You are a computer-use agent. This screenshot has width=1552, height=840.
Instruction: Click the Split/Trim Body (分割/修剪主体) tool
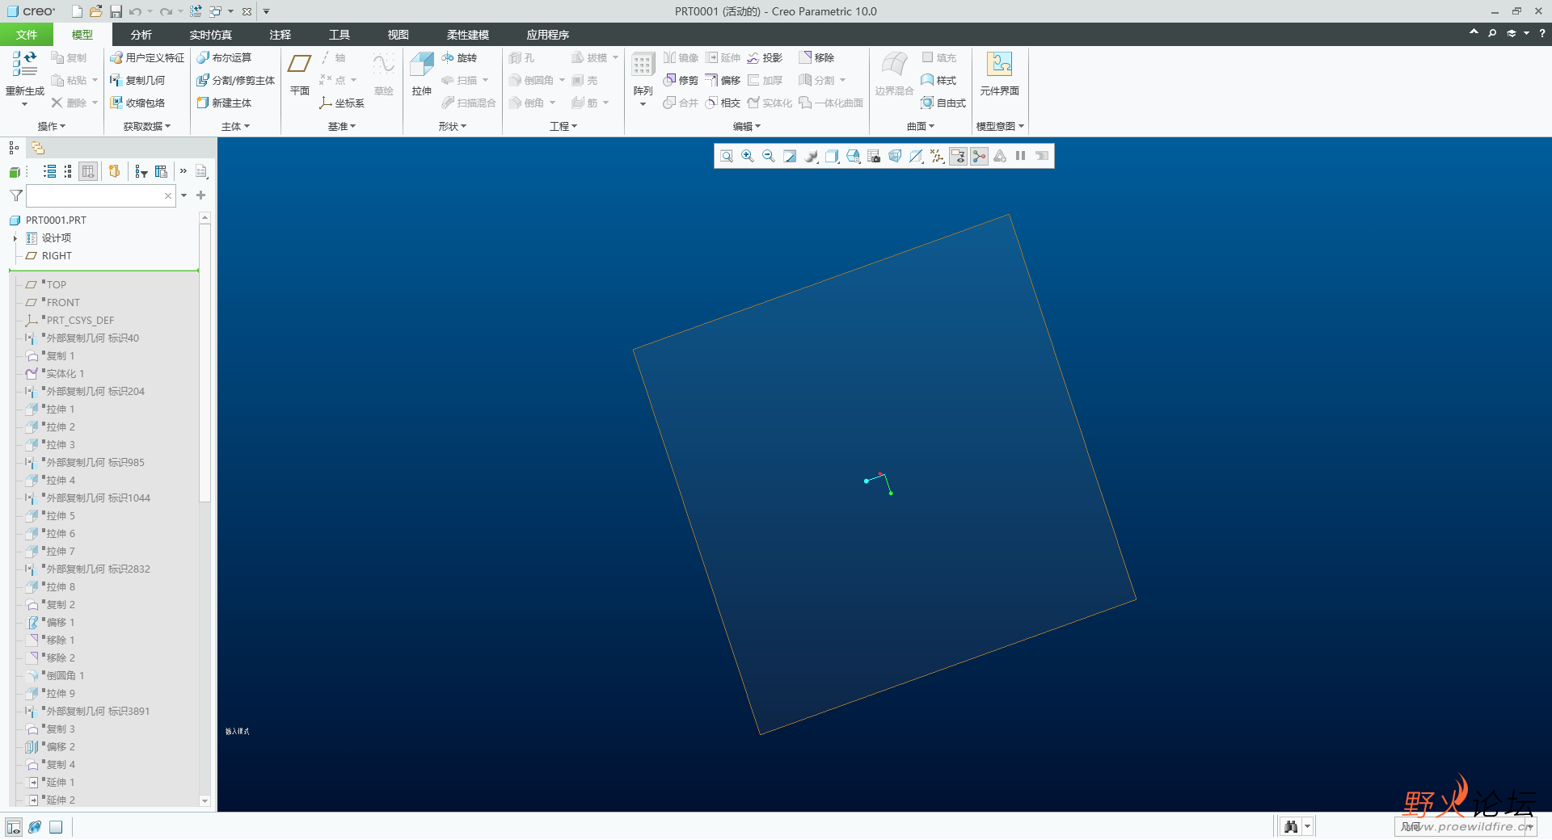(235, 81)
